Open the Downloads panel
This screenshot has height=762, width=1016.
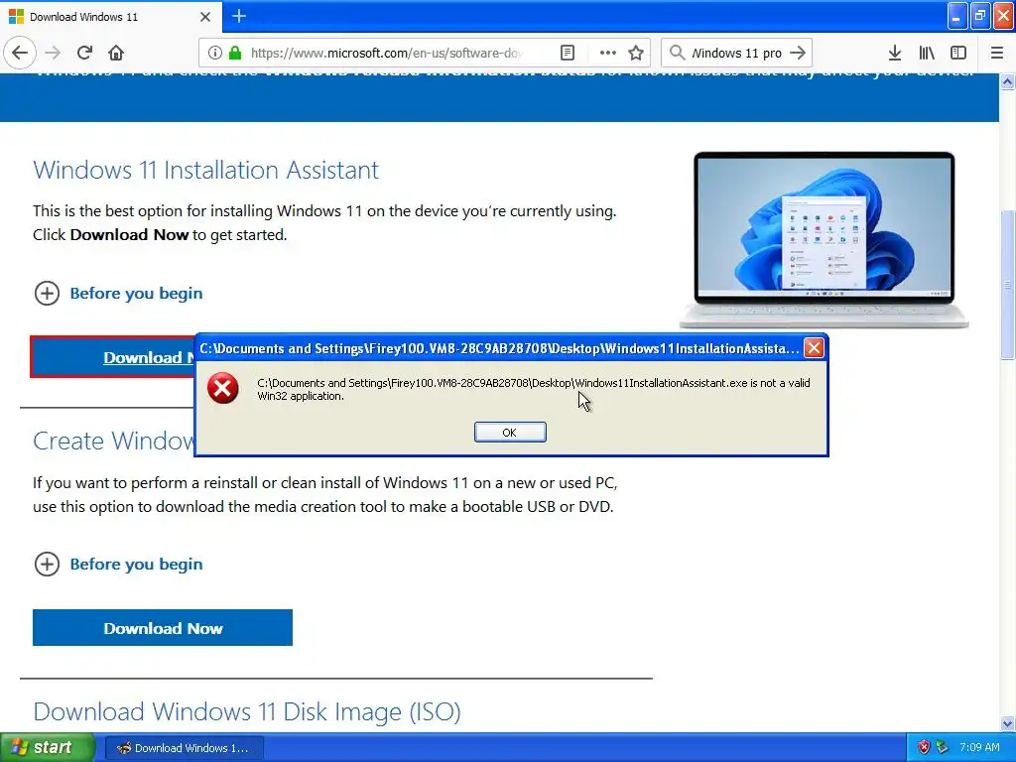point(895,53)
